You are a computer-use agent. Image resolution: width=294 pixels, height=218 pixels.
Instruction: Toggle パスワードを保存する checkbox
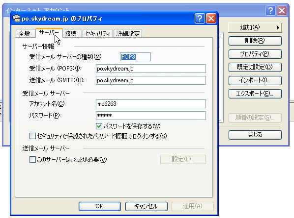[x=99, y=126]
